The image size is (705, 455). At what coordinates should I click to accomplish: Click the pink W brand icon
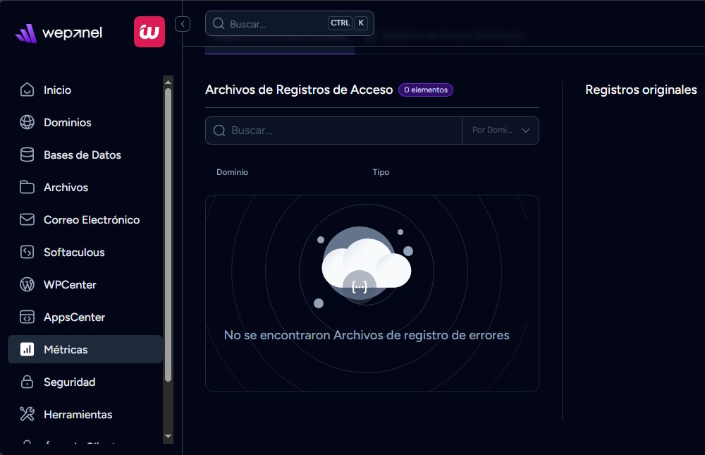(x=149, y=32)
